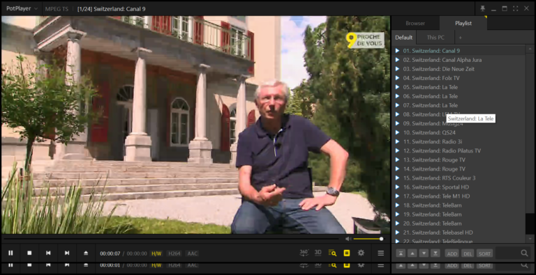Toggle the 3D video mode

[318, 253]
